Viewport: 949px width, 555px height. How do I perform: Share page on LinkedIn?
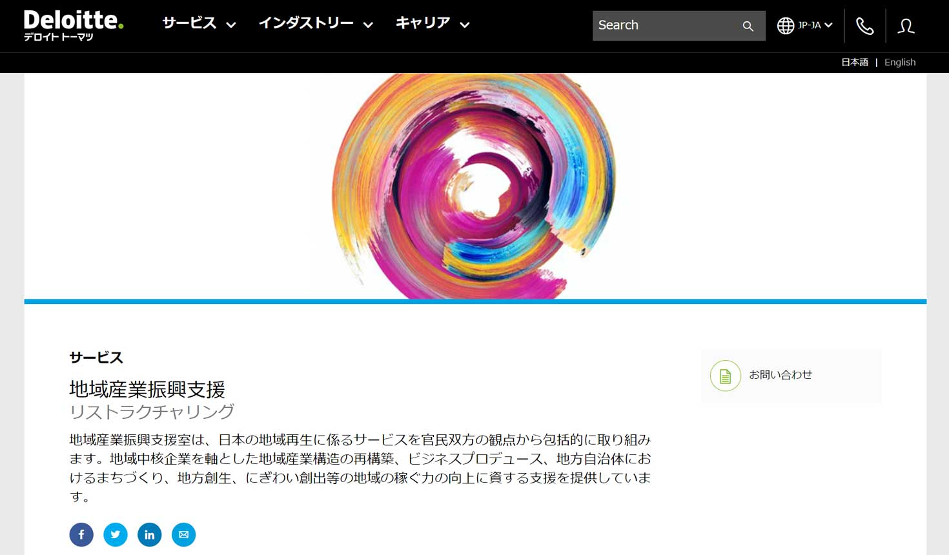click(x=150, y=534)
